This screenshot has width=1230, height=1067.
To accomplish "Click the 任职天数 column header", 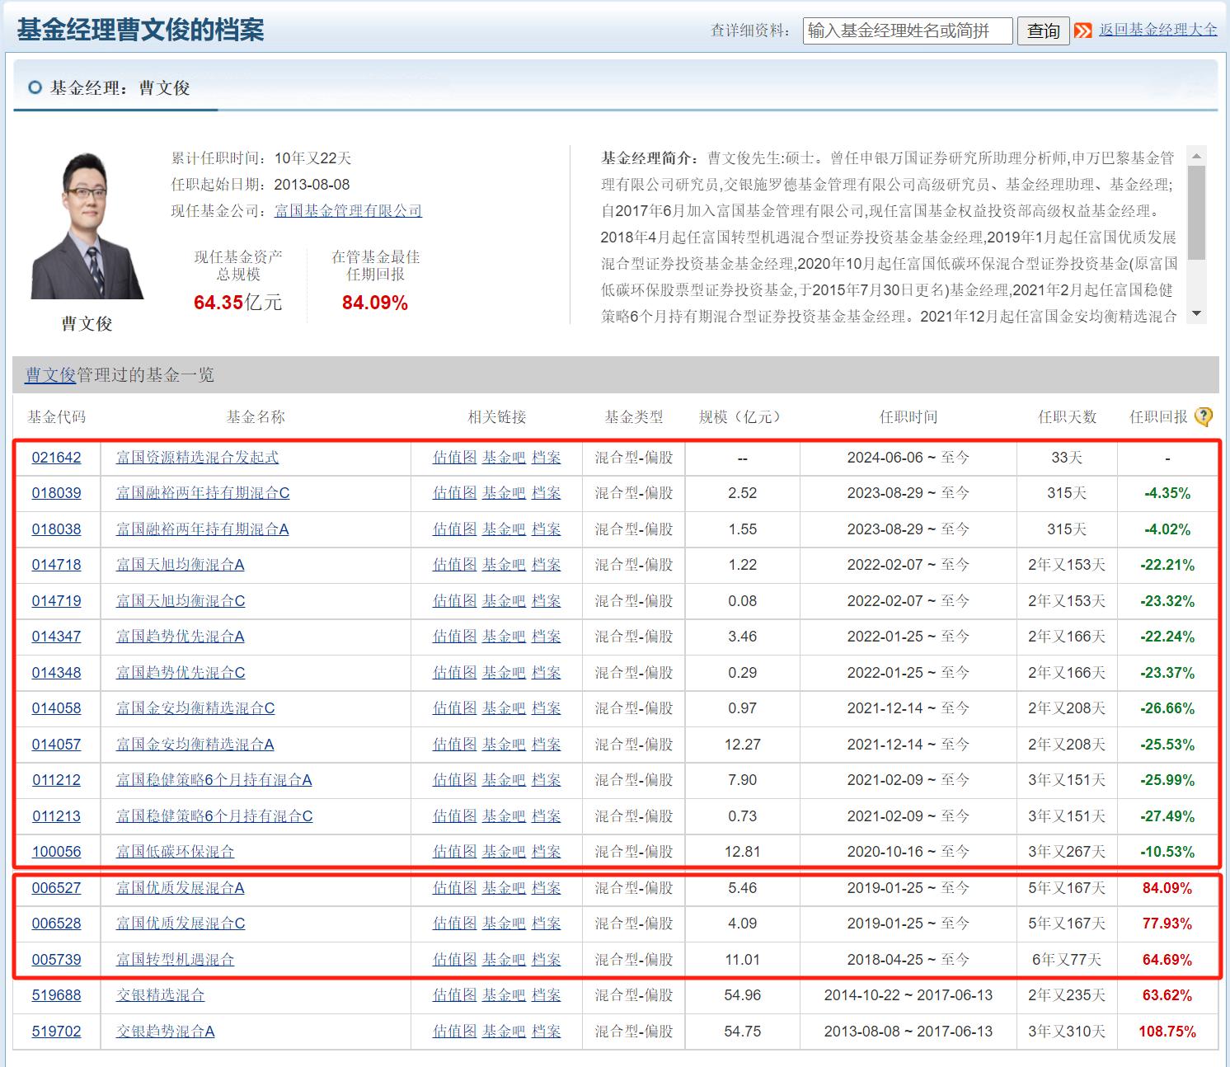I will [1067, 417].
